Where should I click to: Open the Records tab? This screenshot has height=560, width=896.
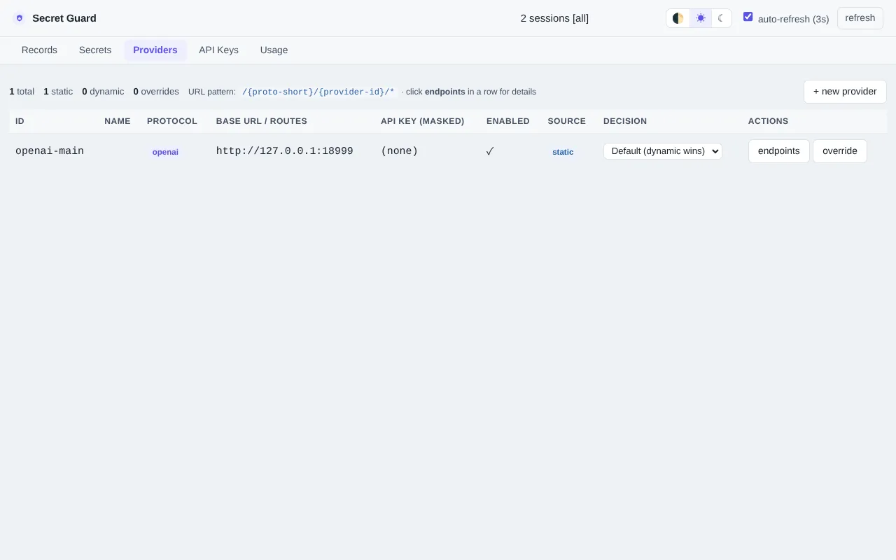pos(39,50)
